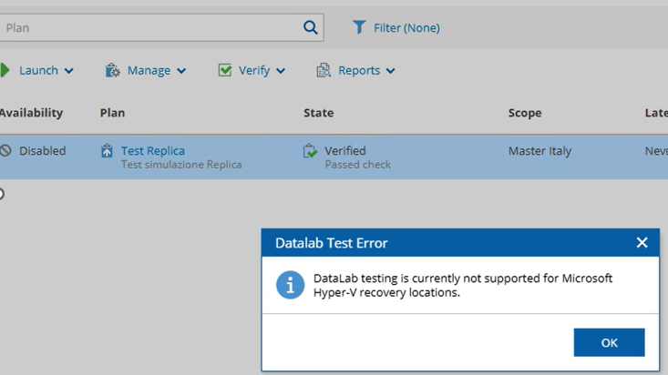Open the Reports dropdown chevron
The image size is (668, 375).
pyautogui.click(x=391, y=71)
